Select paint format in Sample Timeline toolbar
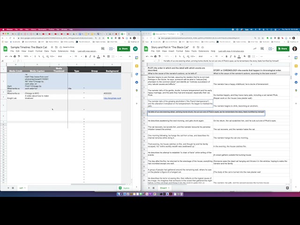The image size is (300, 225). pos(19,56)
